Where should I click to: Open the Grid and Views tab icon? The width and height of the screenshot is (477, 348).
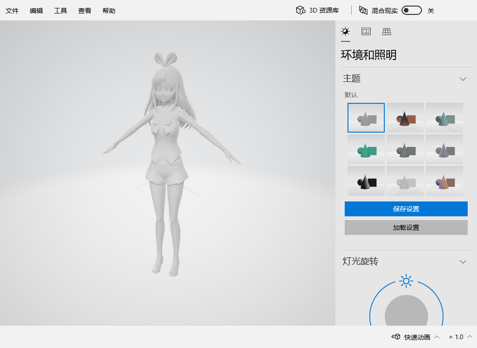pos(387,31)
